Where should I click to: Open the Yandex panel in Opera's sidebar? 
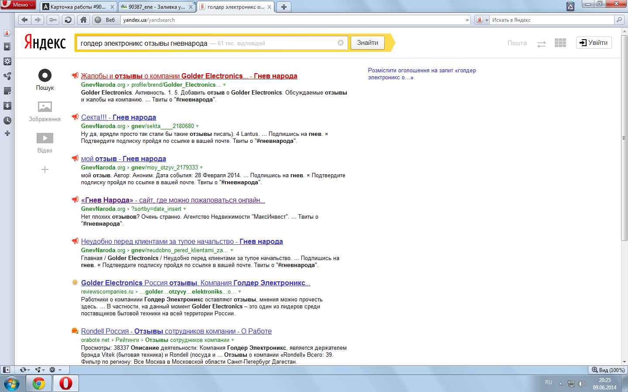coord(7,33)
